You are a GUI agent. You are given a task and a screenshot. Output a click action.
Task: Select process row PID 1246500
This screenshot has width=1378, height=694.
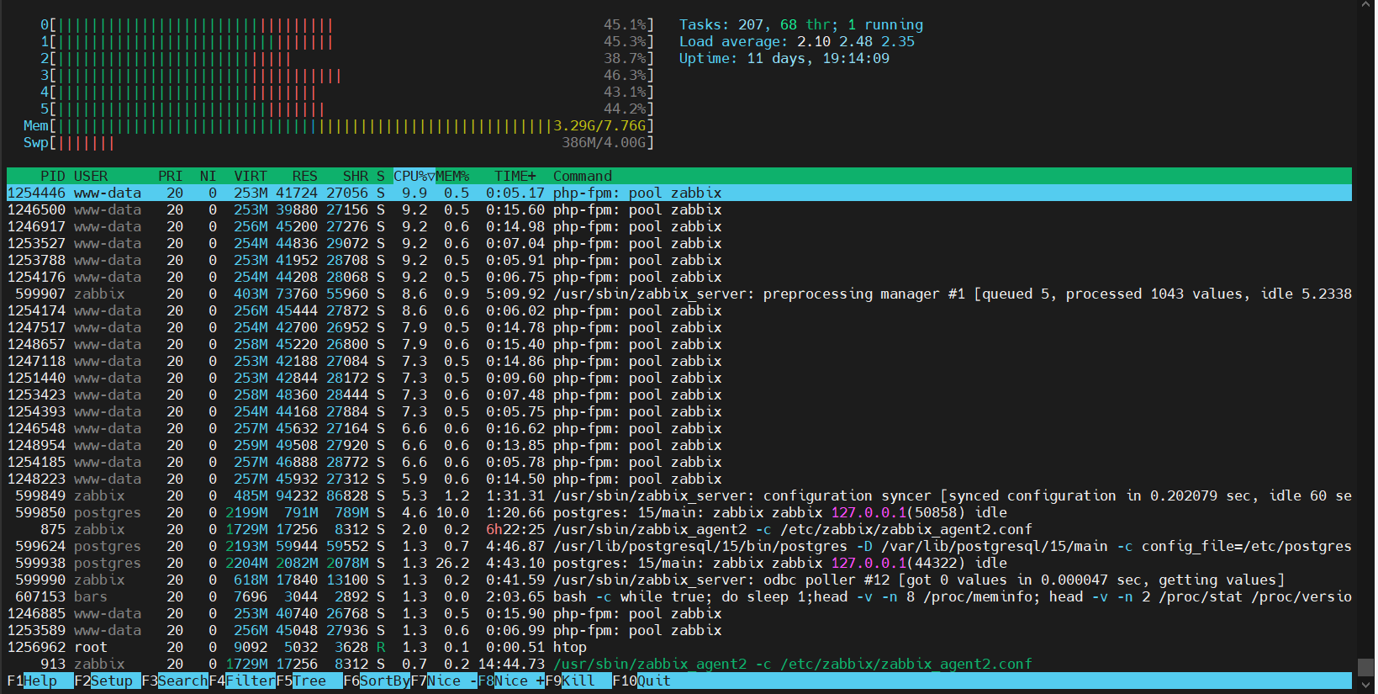pyautogui.click(x=679, y=209)
